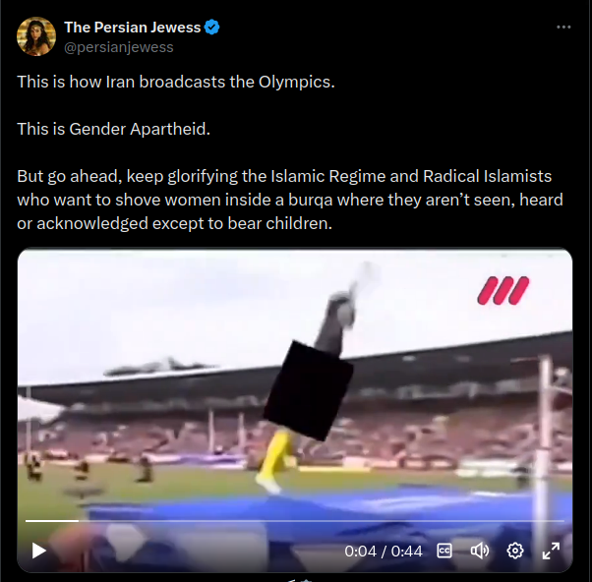Click the display name The Persian Jewess
Viewport: 592px width, 582px height.
click(133, 28)
